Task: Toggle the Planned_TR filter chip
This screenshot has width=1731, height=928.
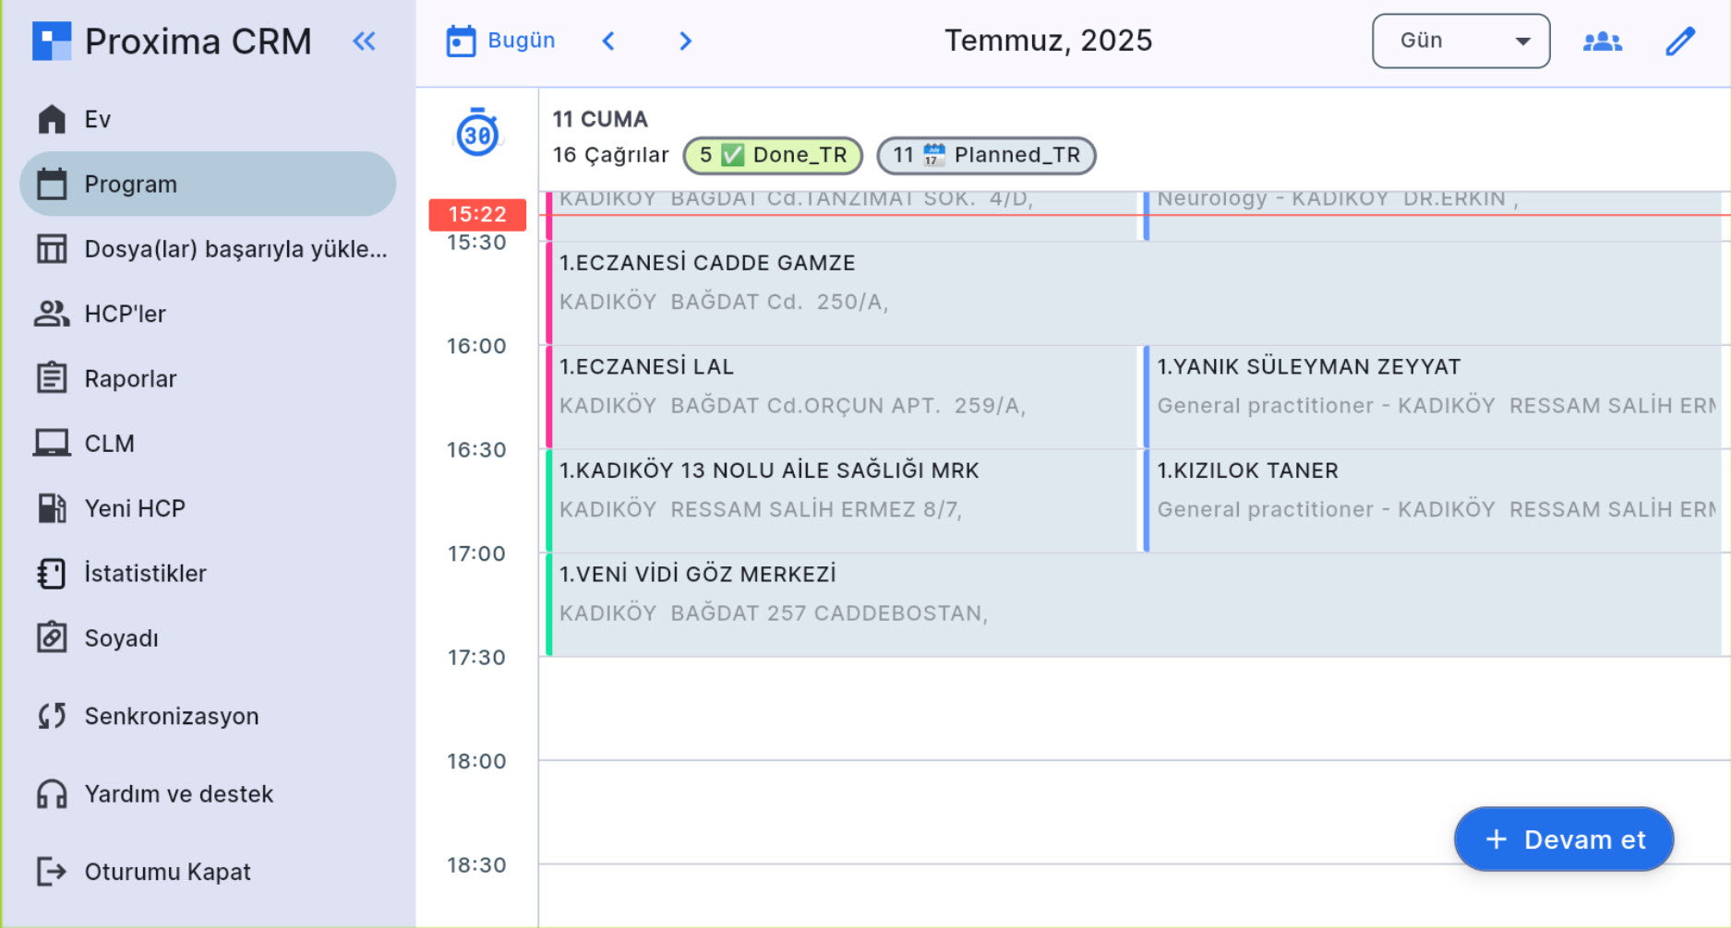Action: click(x=985, y=155)
